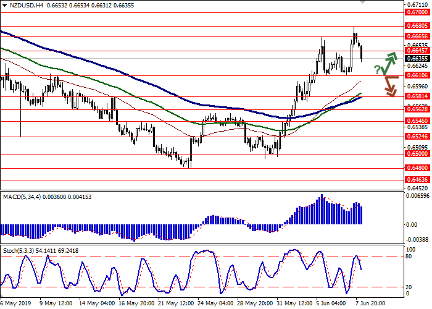Screen dimensions: 432x309
Task: Select the 6 May 2019 date marker
Action: [15, 304]
